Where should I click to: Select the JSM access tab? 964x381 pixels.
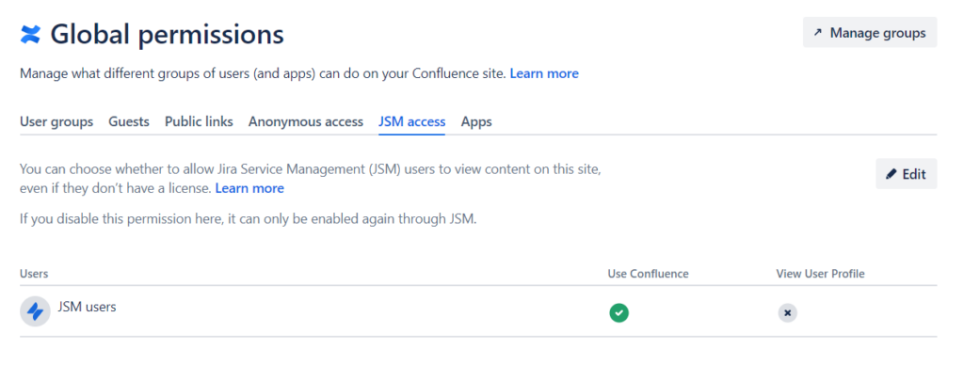point(412,121)
